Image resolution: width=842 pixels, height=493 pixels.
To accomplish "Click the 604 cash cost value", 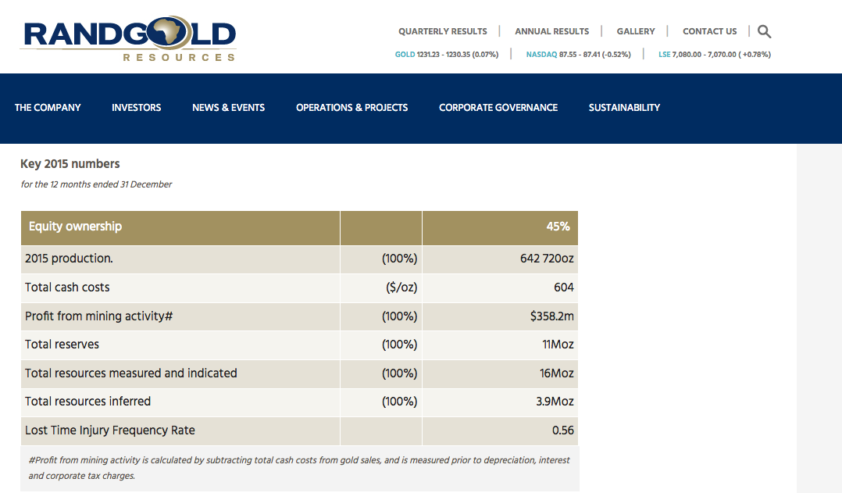I will pyautogui.click(x=564, y=288).
